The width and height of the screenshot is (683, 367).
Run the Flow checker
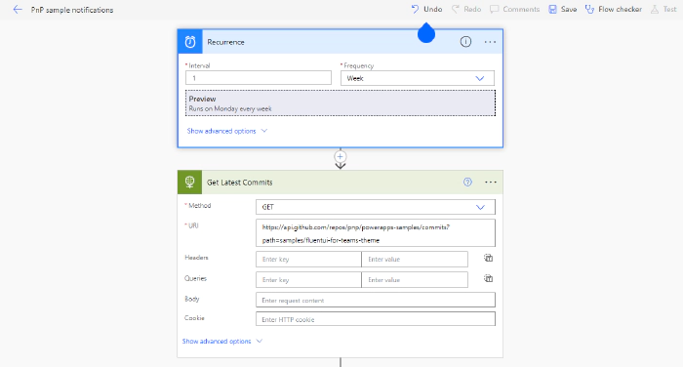pos(614,9)
